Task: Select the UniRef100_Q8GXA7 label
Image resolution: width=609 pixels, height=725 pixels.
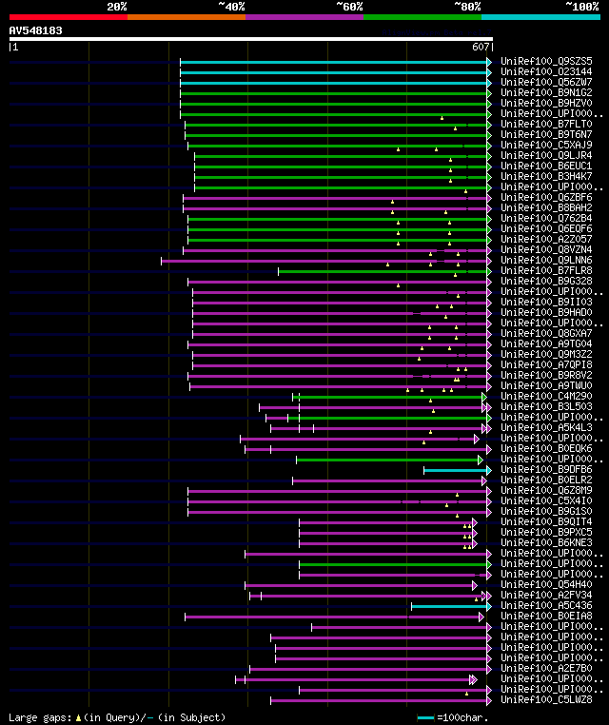Action: tap(546, 333)
